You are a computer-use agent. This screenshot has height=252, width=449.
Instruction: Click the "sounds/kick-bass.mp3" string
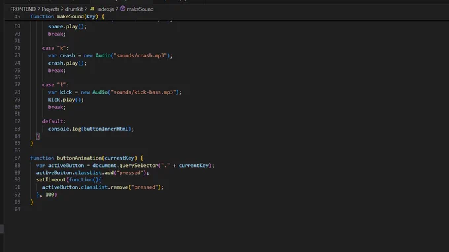(x=143, y=92)
